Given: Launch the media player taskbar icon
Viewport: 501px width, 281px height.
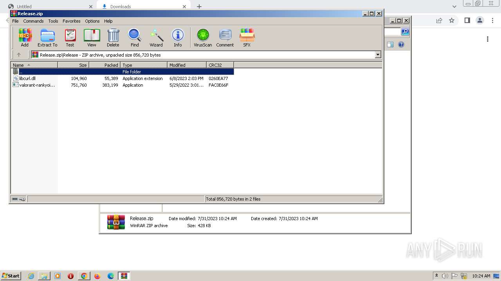Looking at the screenshot, I should (58, 276).
